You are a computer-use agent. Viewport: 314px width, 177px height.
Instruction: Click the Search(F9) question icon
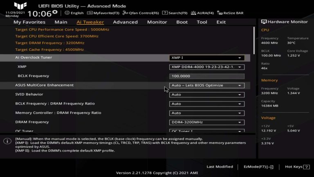(x=165, y=13)
